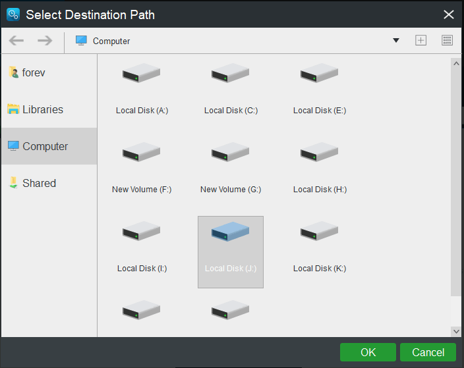Confirm selection with OK button
Screen dimensions: 464x368
tap(368, 352)
